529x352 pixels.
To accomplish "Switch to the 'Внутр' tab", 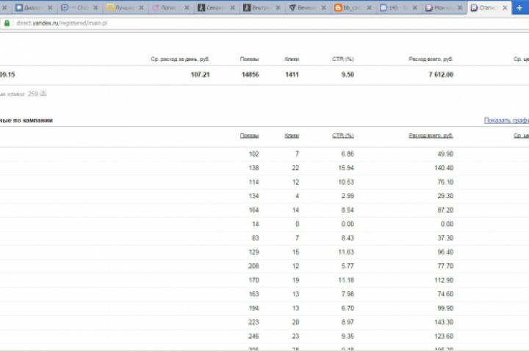I will tap(261, 8).
